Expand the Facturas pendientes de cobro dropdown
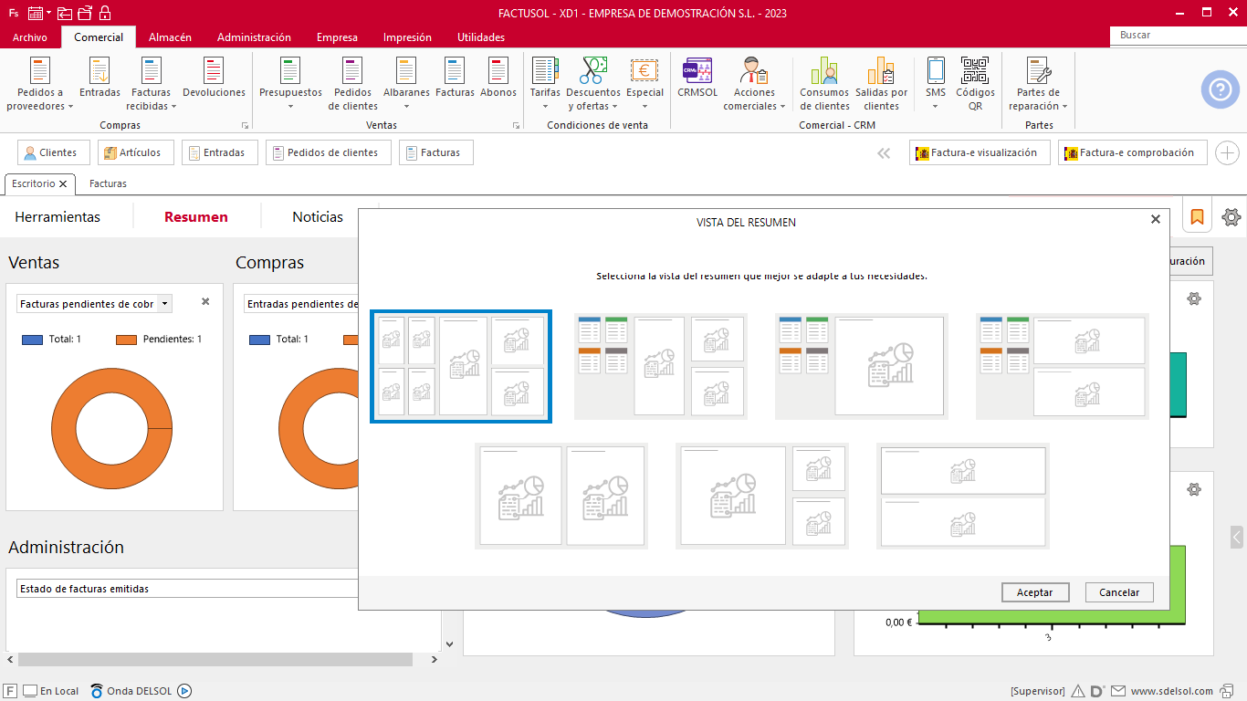Image resolution: width=1247 pixels, height=701 pixels. (164, 304)
